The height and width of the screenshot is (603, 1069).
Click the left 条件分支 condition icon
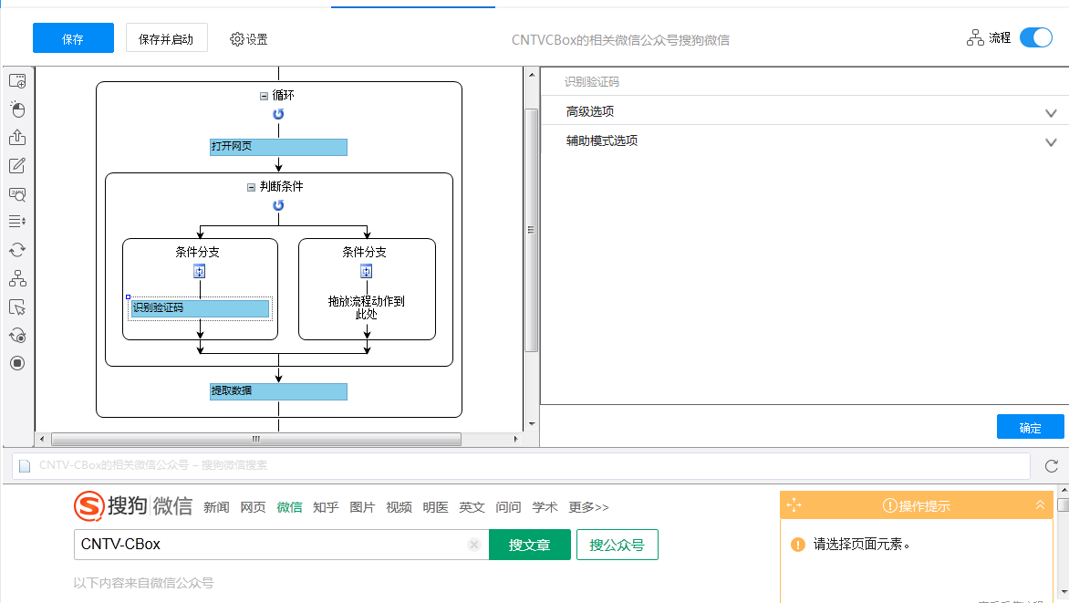coord(199,272)
